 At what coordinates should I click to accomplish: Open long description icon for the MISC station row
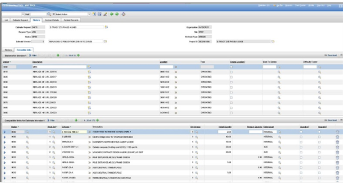click(x=89, y=67)
